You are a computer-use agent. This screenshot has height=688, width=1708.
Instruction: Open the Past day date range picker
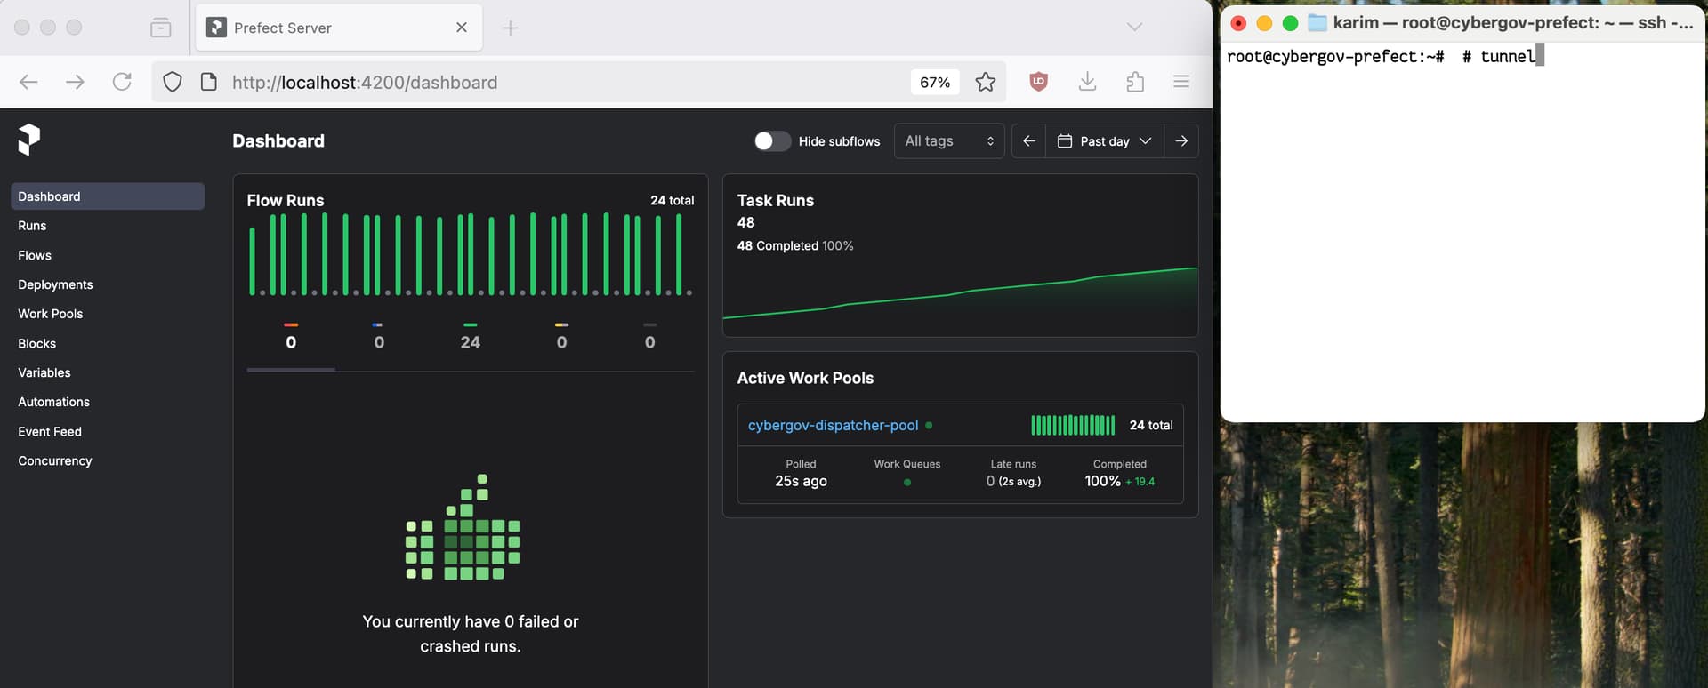(x=1105, y=141)
